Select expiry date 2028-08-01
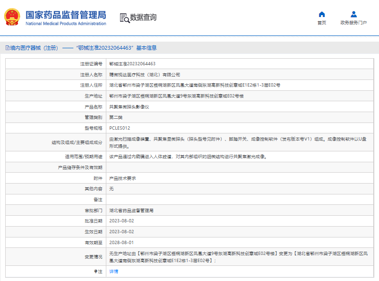This screenshot has height=281, width=379. pos(121,243)
